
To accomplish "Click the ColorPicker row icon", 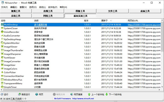I will (x=2, y=72).
